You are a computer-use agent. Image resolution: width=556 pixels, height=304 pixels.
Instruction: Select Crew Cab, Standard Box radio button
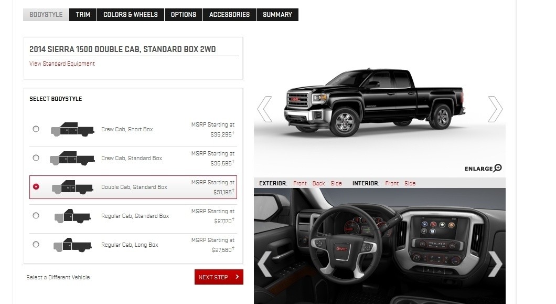[36, 158]
